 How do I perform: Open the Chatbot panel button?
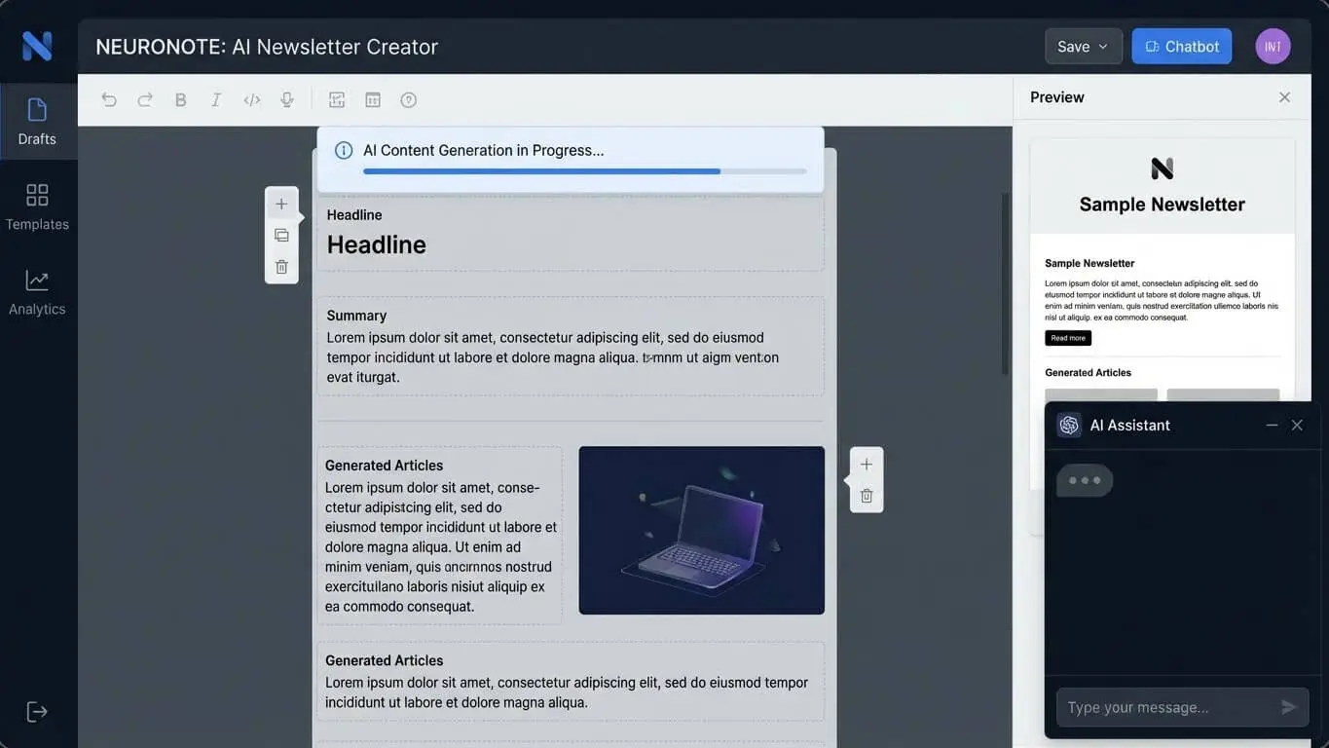coord(1182,47)
